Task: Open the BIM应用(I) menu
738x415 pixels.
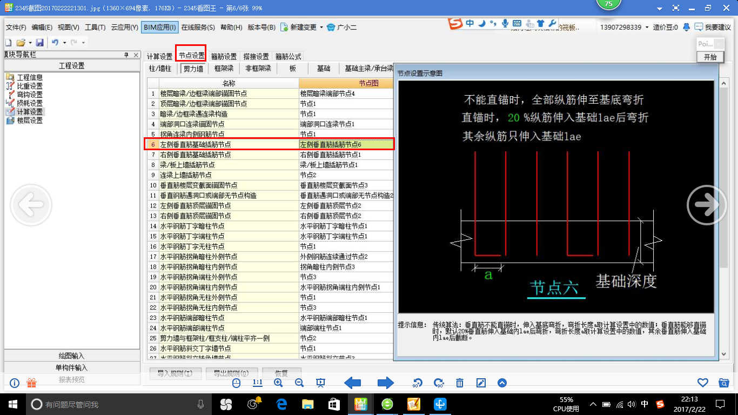Action: click(x=160, y=28)
